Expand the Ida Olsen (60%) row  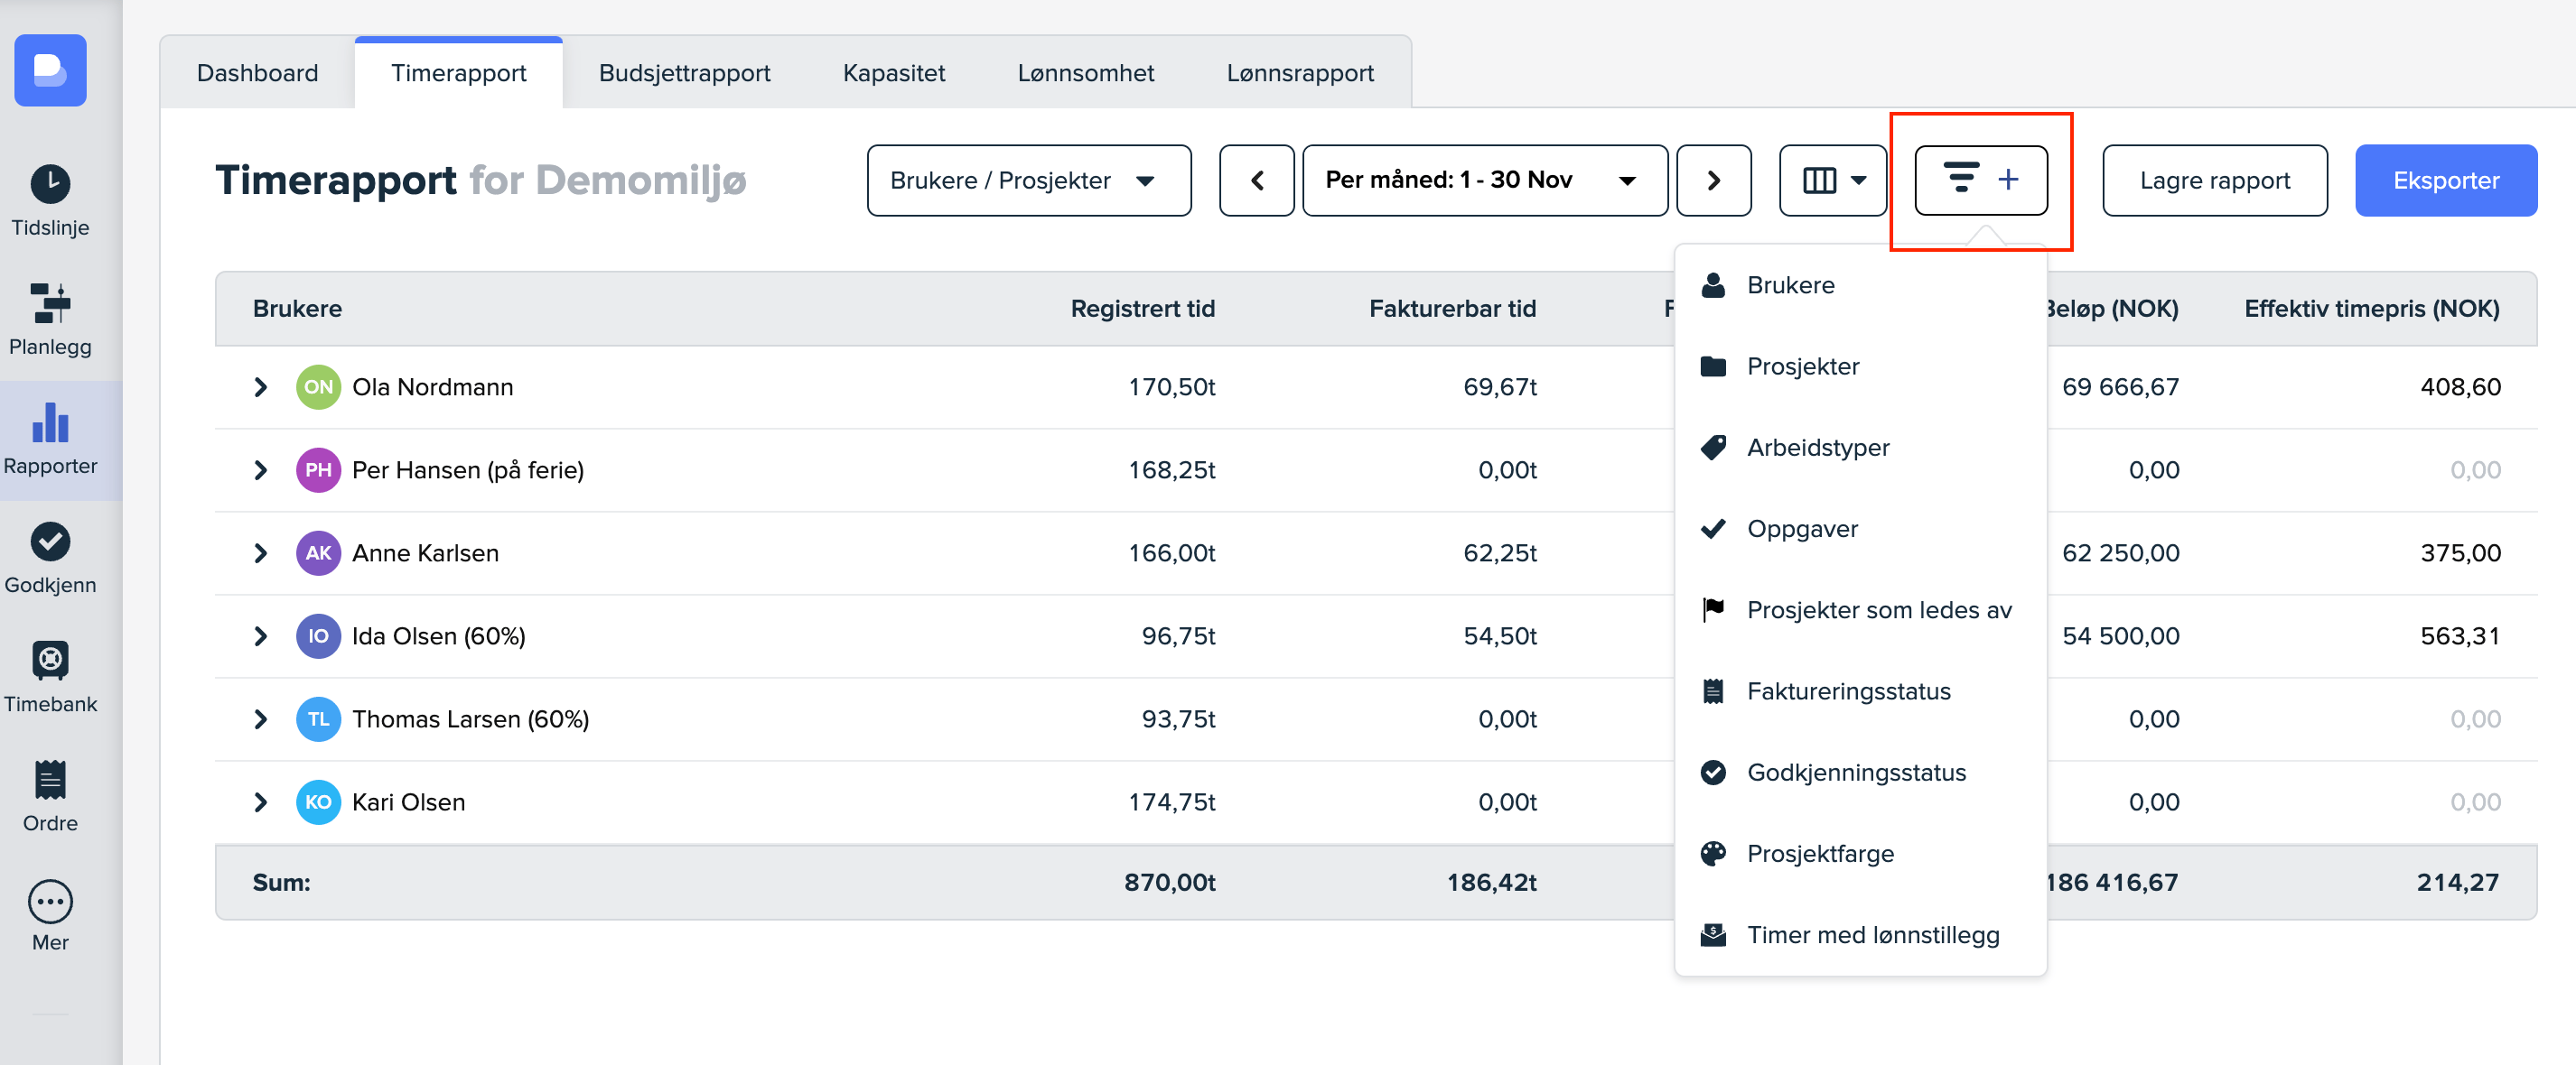coord(261,635)
